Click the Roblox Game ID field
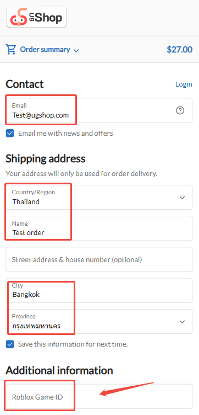This screenshot has width=199, height=415. click(99, 396)
